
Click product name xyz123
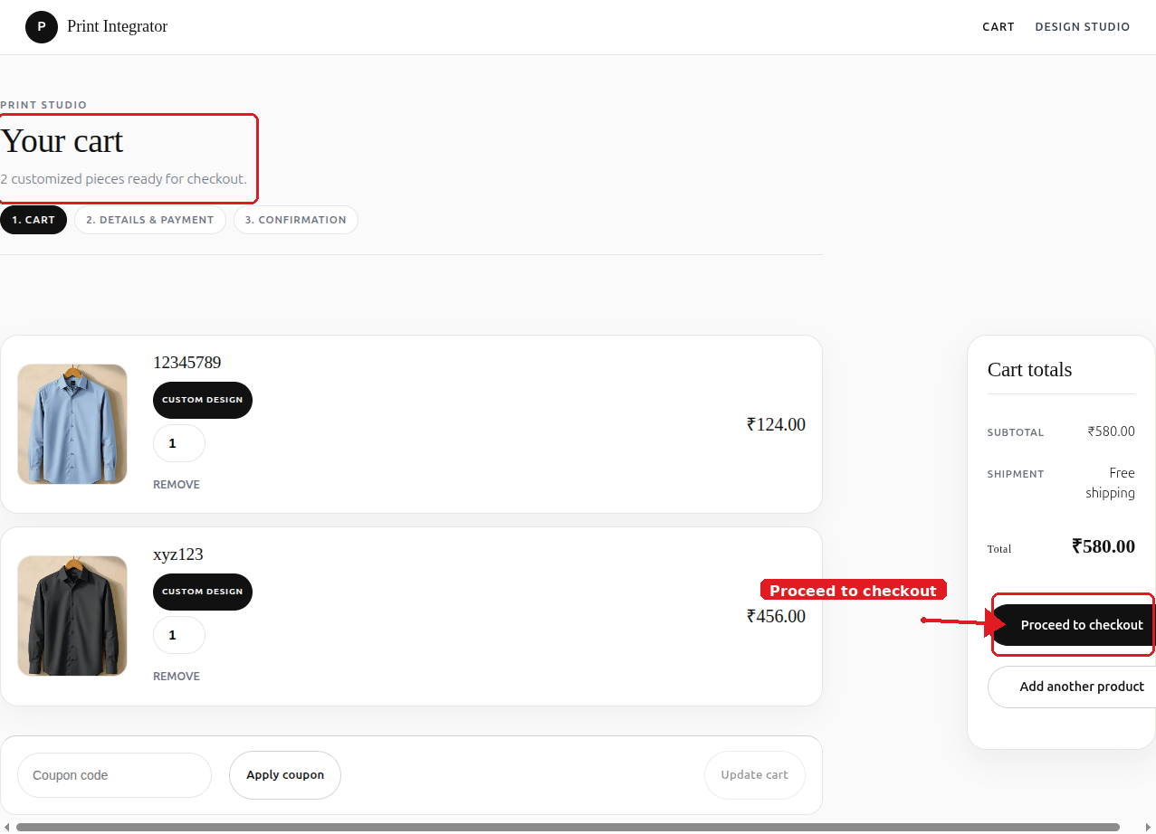(x=178, y=554)
